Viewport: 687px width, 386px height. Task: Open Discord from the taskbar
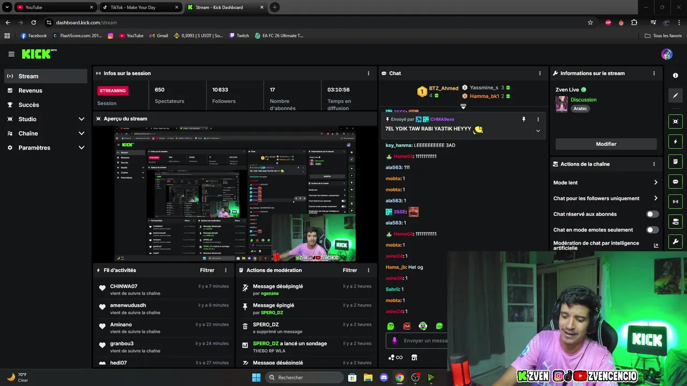(383, 377)
